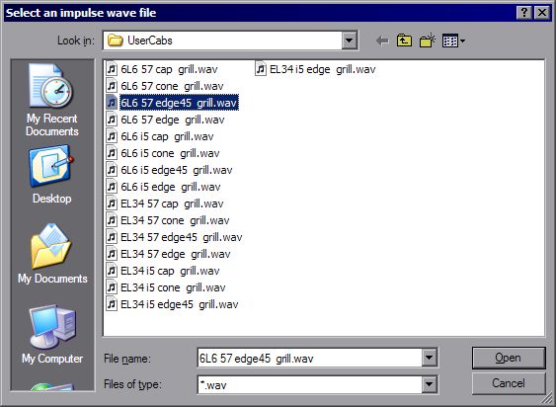Image resolution: width=556 pixels, height=407 pixels.
Task: Open the View Menu icon
Action: pos(453,41)
